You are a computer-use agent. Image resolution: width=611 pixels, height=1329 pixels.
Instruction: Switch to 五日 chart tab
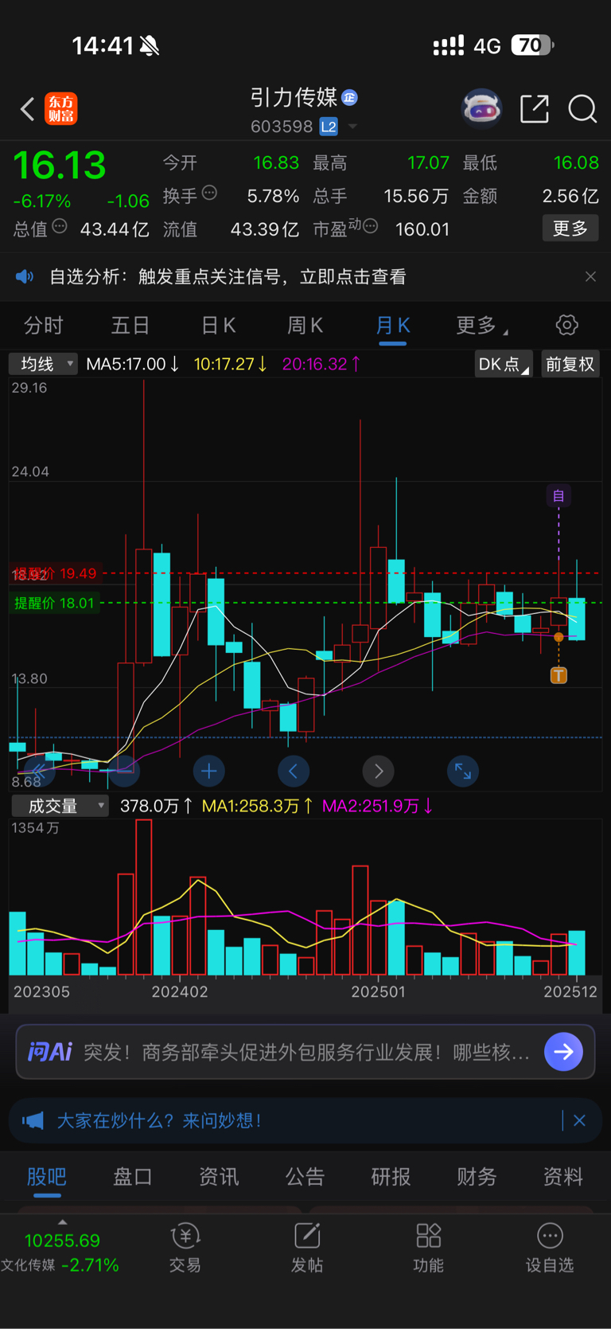(x=130, y=326)
